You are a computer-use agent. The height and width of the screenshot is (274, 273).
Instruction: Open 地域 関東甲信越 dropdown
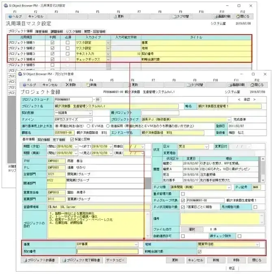pos(257,244)
